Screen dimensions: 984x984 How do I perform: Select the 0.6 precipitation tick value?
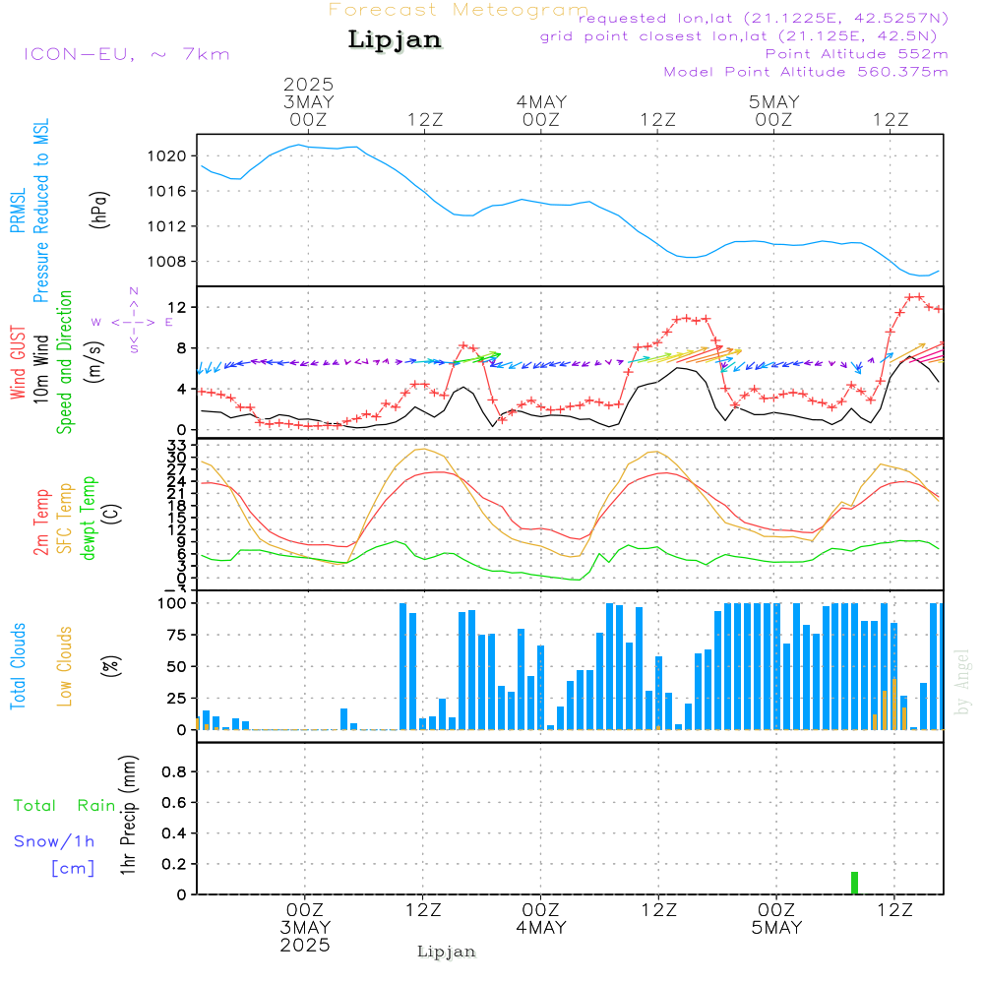click(174, 803)
